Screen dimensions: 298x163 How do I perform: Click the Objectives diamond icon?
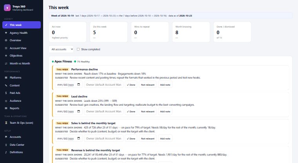pyautogui.click(x=6, y=56)
